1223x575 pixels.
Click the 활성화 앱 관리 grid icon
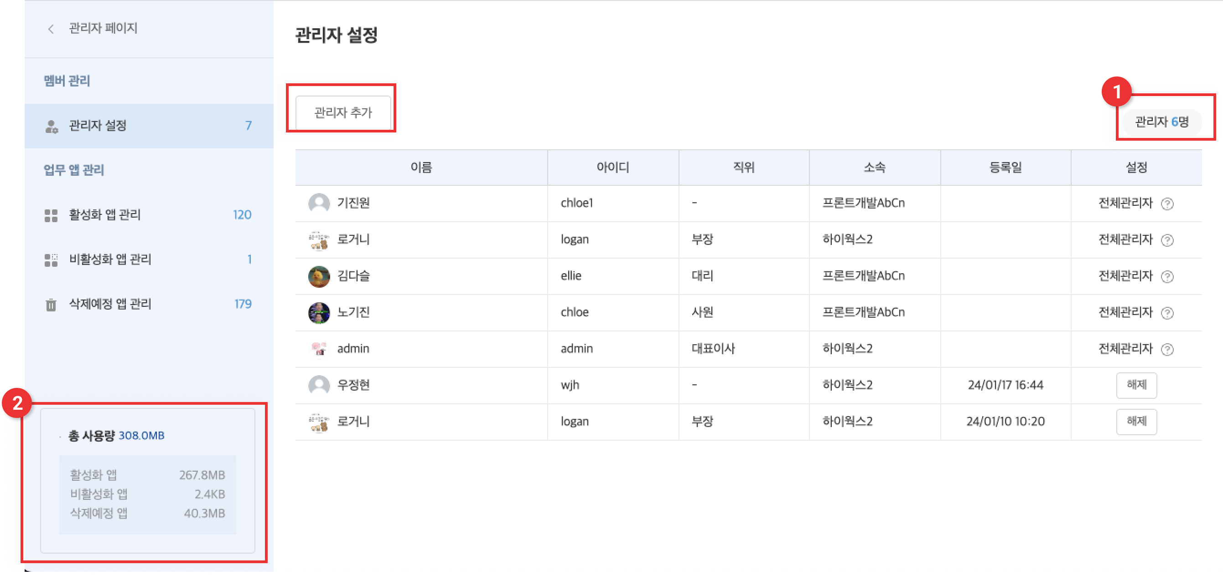click(x=51, y=215)
